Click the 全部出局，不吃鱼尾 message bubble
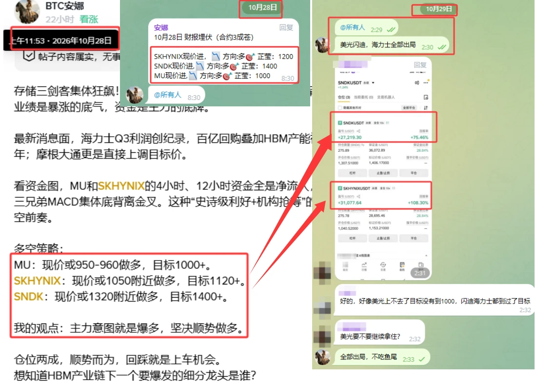This screenshot has width=535, height=383. click(x=382, y=357)
